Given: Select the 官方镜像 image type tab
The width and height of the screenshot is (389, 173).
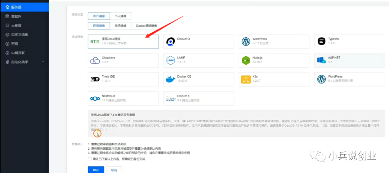Looking at the screenshot, I should click(99, 16).
